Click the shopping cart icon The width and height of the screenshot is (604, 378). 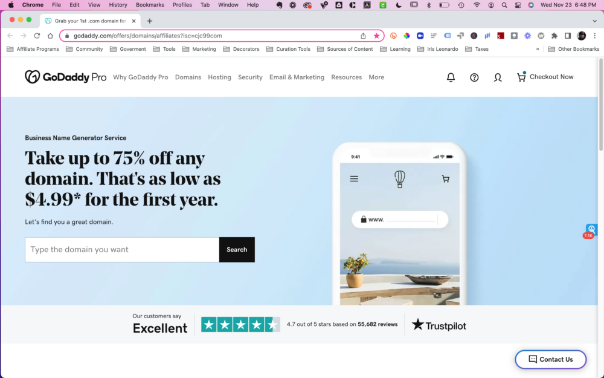(x=521, y=77)
